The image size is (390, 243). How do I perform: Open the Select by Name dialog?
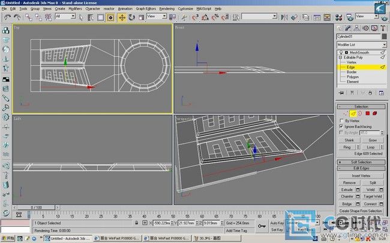pyautogui.click(x=91, y=17)
